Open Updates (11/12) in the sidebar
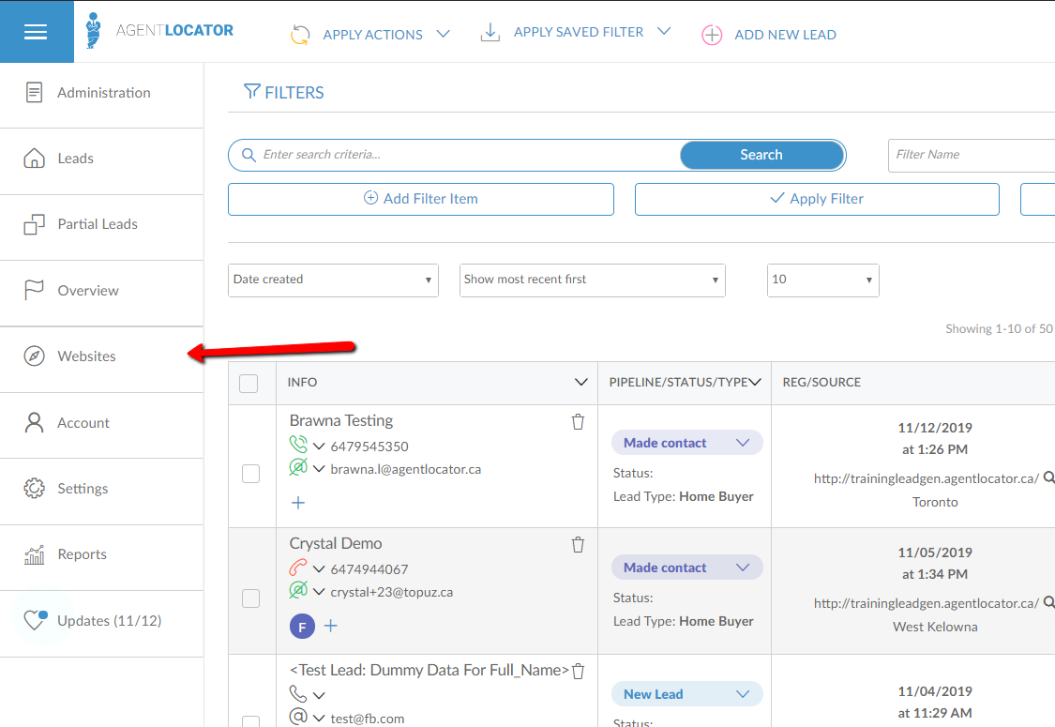This screenshot has height=727, width=1055. point(101,621)
